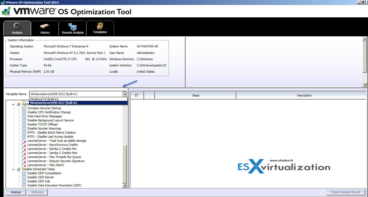Click the top-right panel scrollbar up arrow
The width and height of the screenshot is (368, 197).
click(365, 39)
